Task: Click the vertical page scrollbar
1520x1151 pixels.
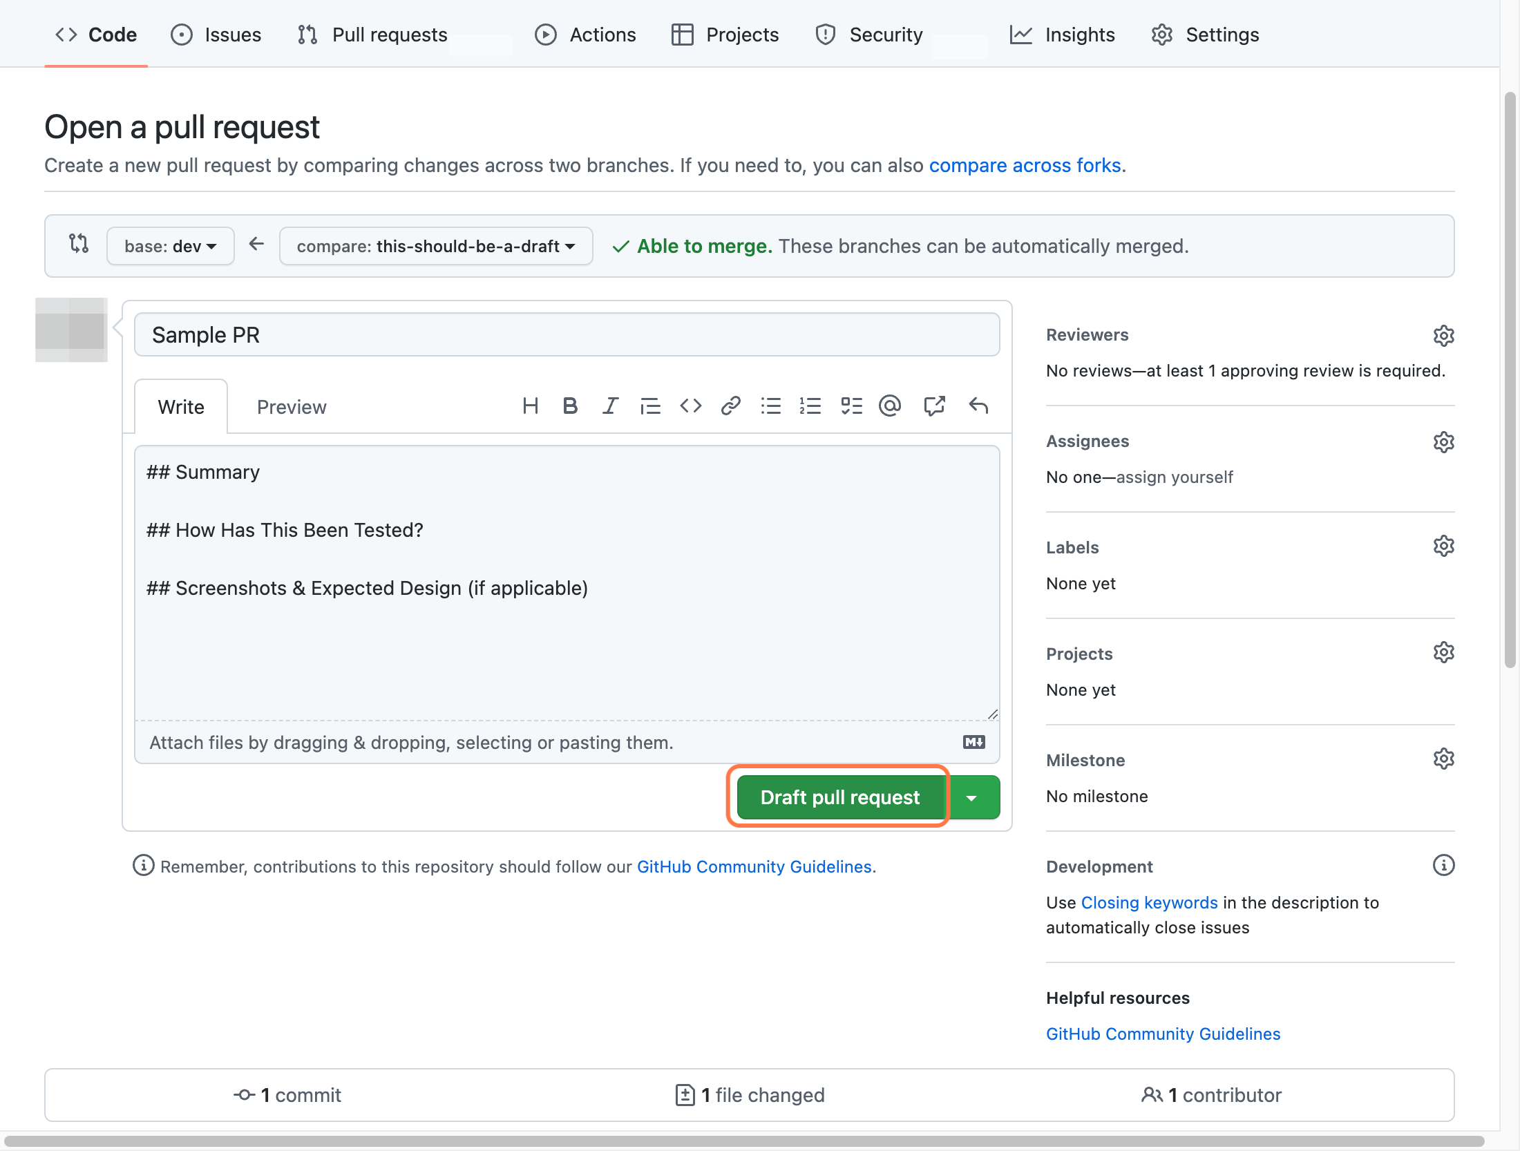Action: (1510, 380)
